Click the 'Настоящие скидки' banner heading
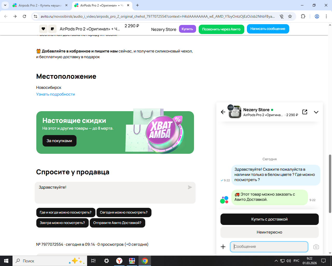This screenshot has width=332, height=266. click(74, 121)
